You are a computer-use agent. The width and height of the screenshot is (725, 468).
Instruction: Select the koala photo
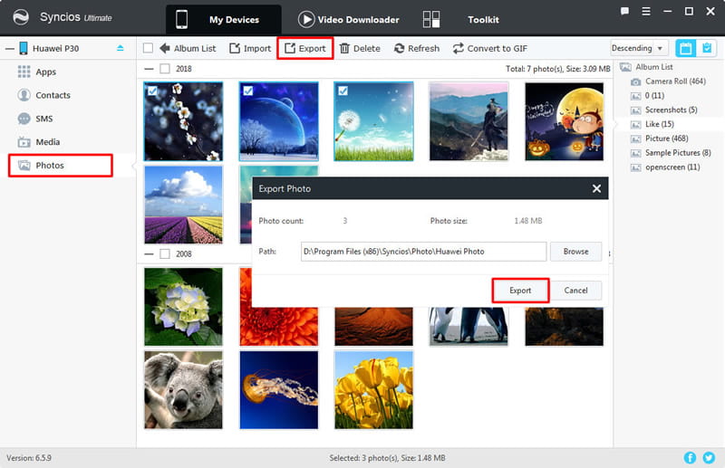click(183, 390)
